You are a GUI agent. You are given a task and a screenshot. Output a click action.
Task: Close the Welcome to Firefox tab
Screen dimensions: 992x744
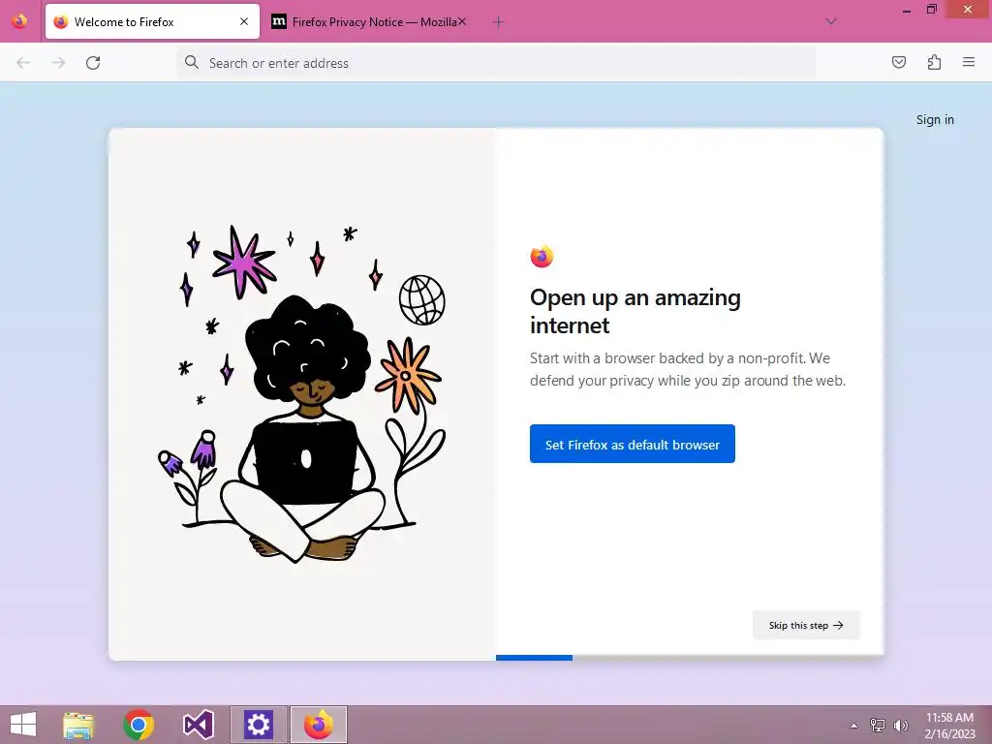point(244,21)
